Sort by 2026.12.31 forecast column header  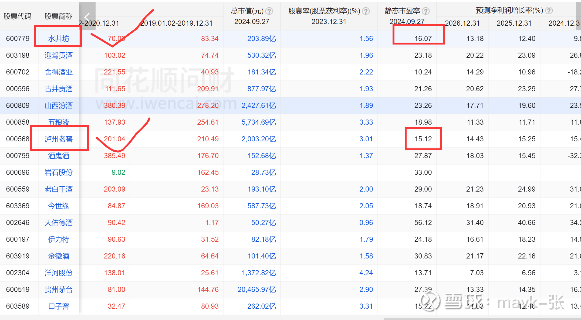[x=462, y=23]
